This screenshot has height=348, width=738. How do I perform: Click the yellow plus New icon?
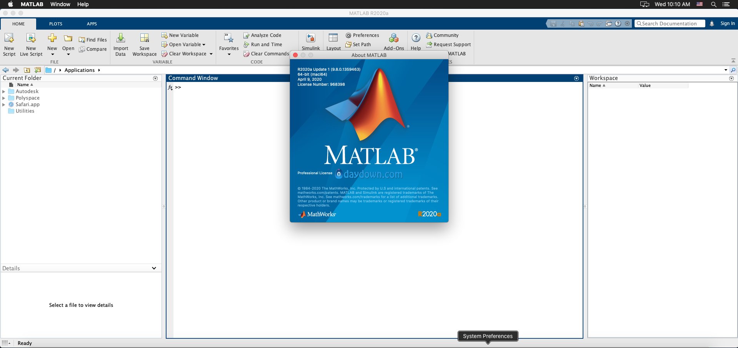(x=52, y=38)
